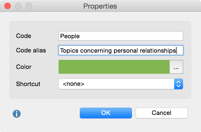Click the Shortcut dropdown arrows
Image resolution: width=201 pixels, height=132 pixels.
click(179, 84)
